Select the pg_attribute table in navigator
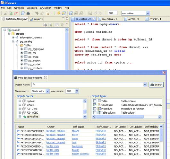170x159 pixels. [35, 68]
